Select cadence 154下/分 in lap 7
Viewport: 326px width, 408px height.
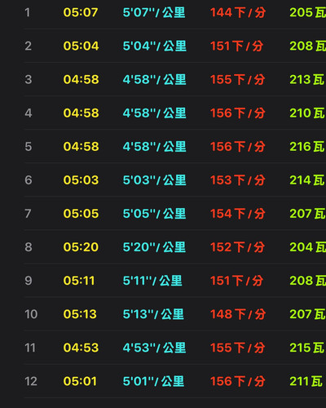[238, 214]
